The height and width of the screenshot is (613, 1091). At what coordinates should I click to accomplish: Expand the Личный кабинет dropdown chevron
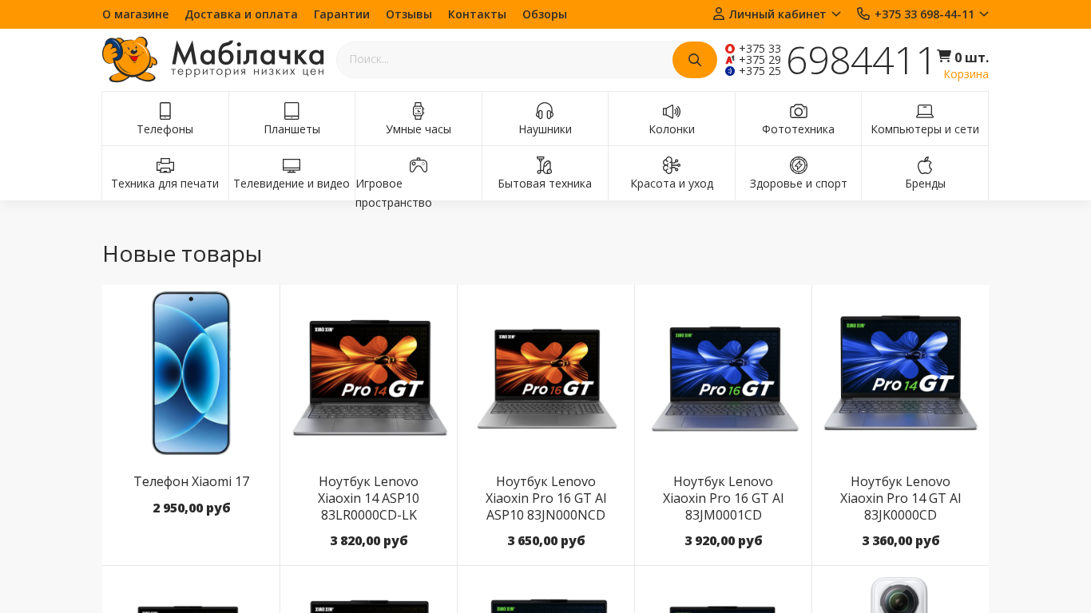tap(836, 14)
